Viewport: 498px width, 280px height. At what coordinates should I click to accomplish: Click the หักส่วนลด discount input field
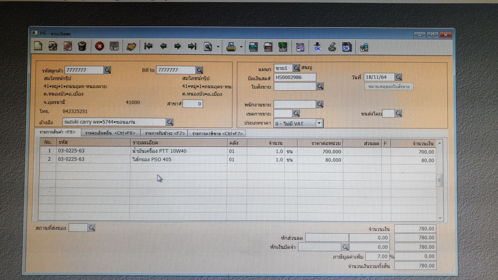click(x=327, y=237)
